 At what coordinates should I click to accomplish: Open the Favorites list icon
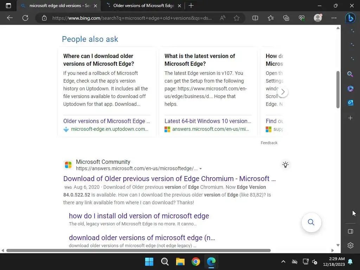point(271,18)
